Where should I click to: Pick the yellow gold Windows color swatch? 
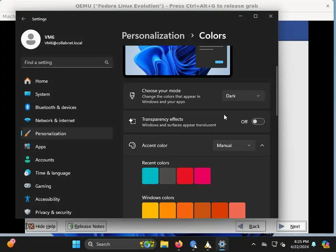150,210
